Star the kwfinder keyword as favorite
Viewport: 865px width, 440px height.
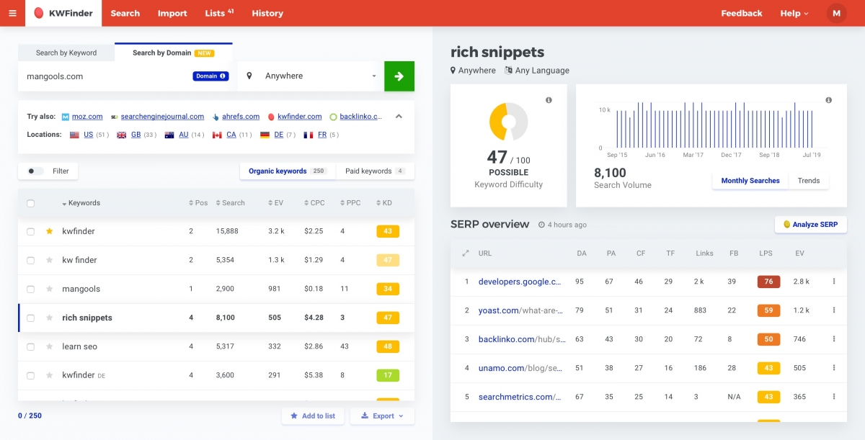click(50, 231)
